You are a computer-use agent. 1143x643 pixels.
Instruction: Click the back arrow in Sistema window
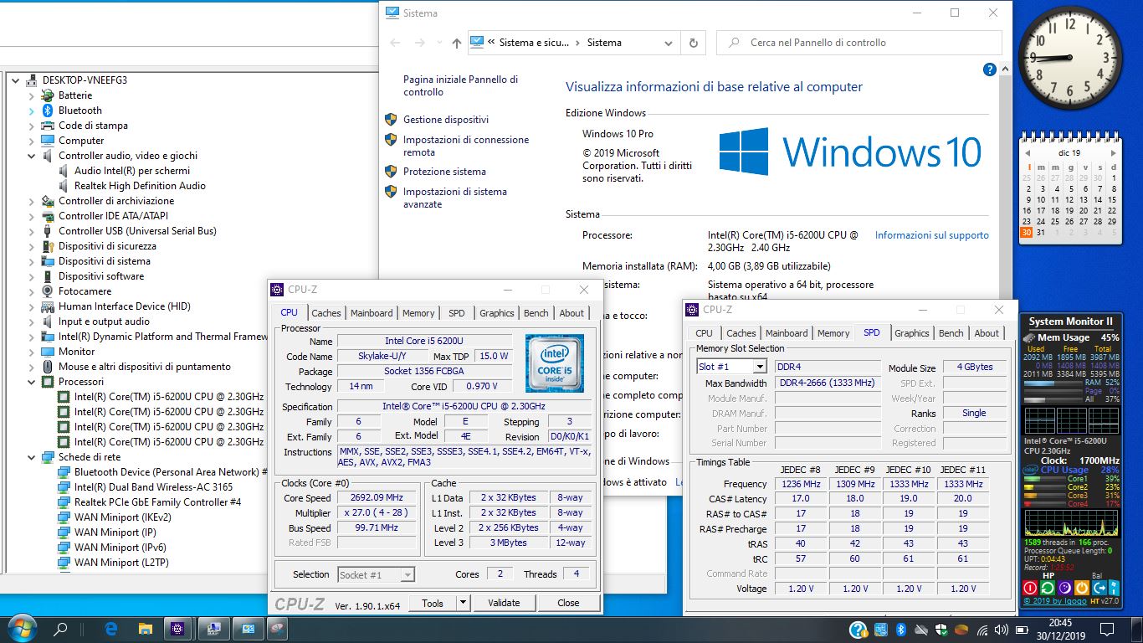(395, 43)
